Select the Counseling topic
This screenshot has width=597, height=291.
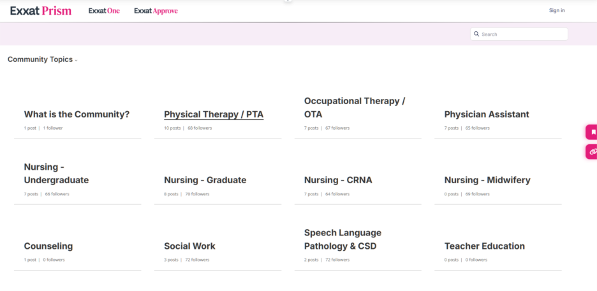pyautogui.click(x=48, y=246)
